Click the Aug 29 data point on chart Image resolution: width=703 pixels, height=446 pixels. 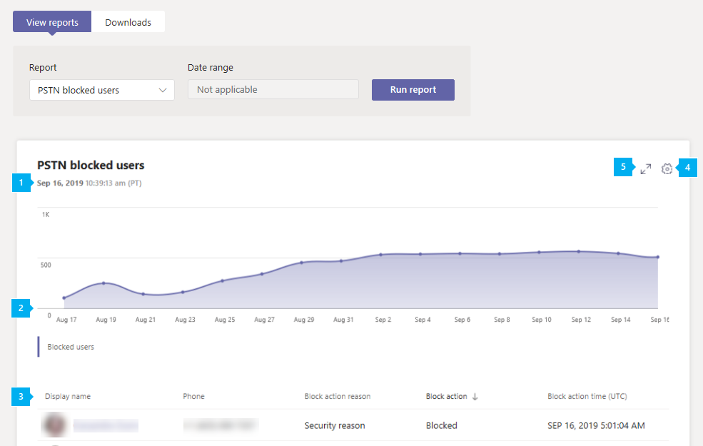point(301,263)
